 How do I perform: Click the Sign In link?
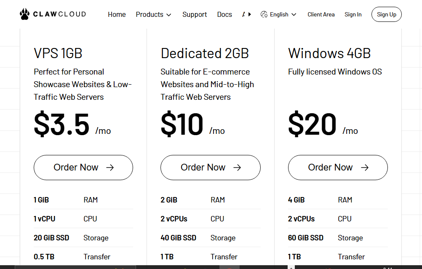(353, 15)
